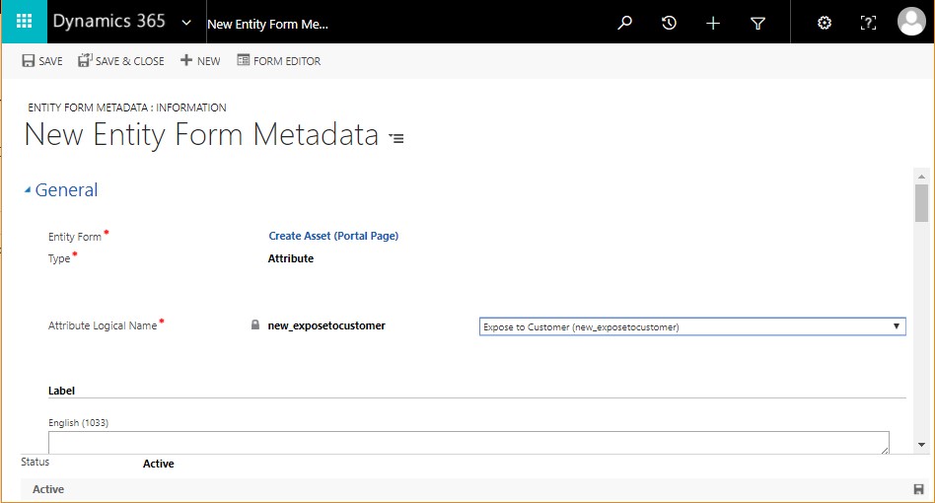Open the Form Editor

pyautogui.click(x=278, y=61)
